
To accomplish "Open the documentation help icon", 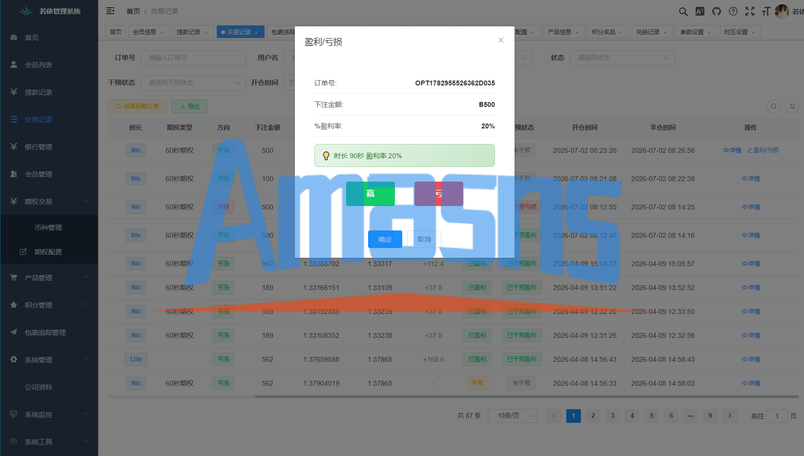I will 733,11.
